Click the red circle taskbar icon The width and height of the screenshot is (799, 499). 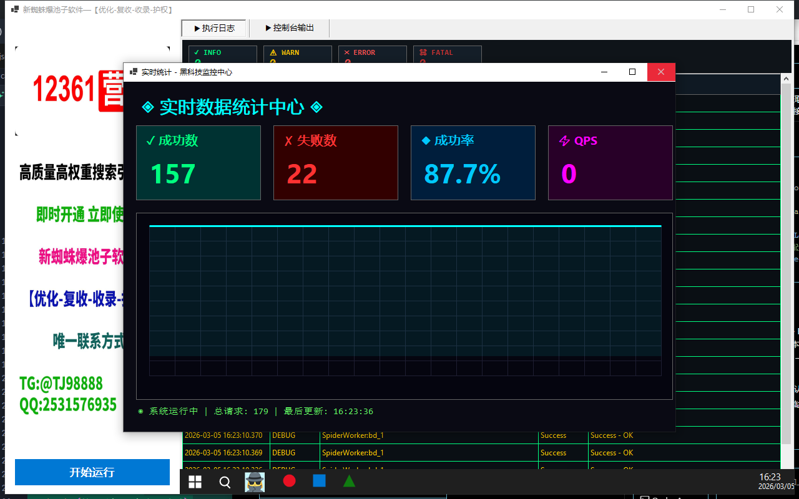pyautogui.click(x=289, y=481)
